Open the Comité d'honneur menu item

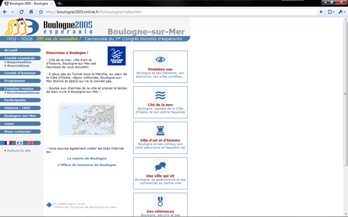click(20, 73)
